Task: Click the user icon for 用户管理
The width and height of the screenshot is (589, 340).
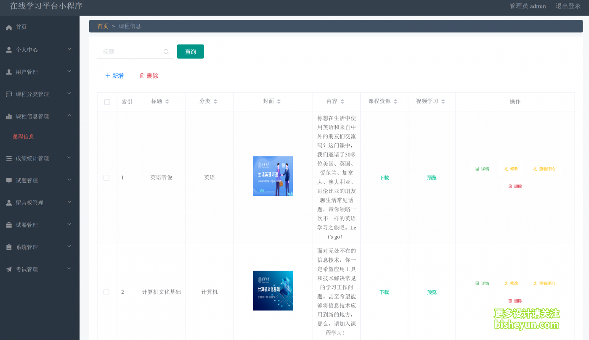Action: pos(9,71)
